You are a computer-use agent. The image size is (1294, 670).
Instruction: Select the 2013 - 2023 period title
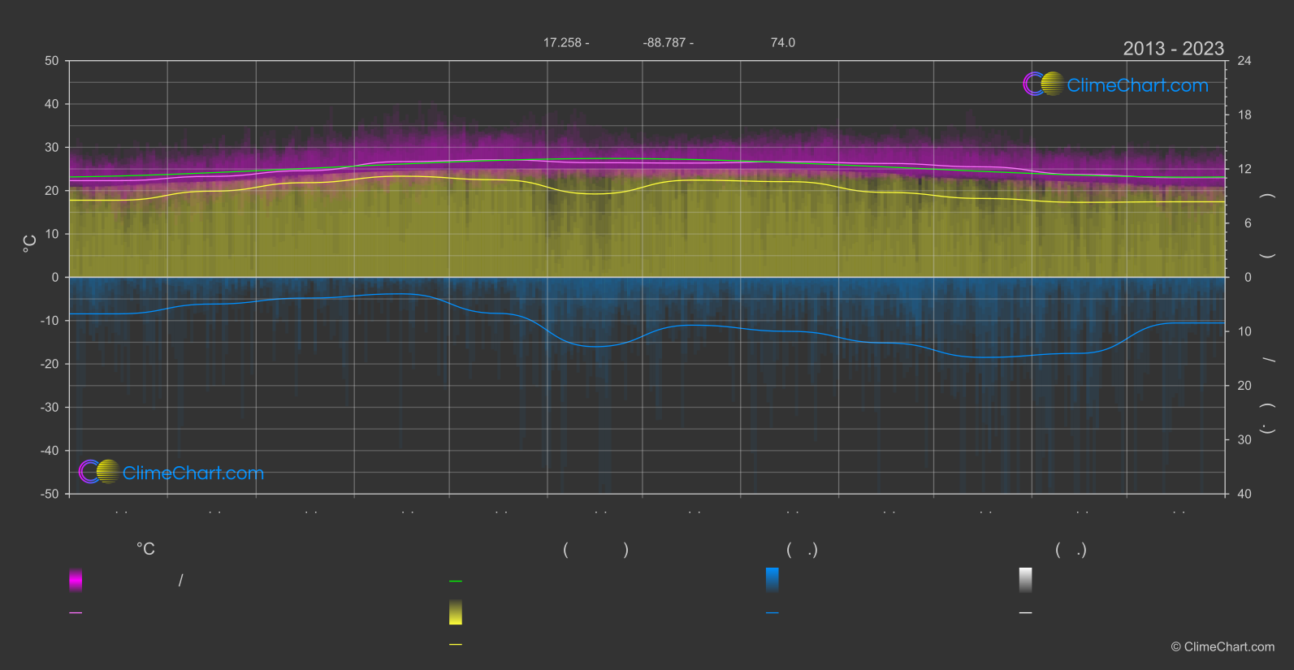point(1173,49)
